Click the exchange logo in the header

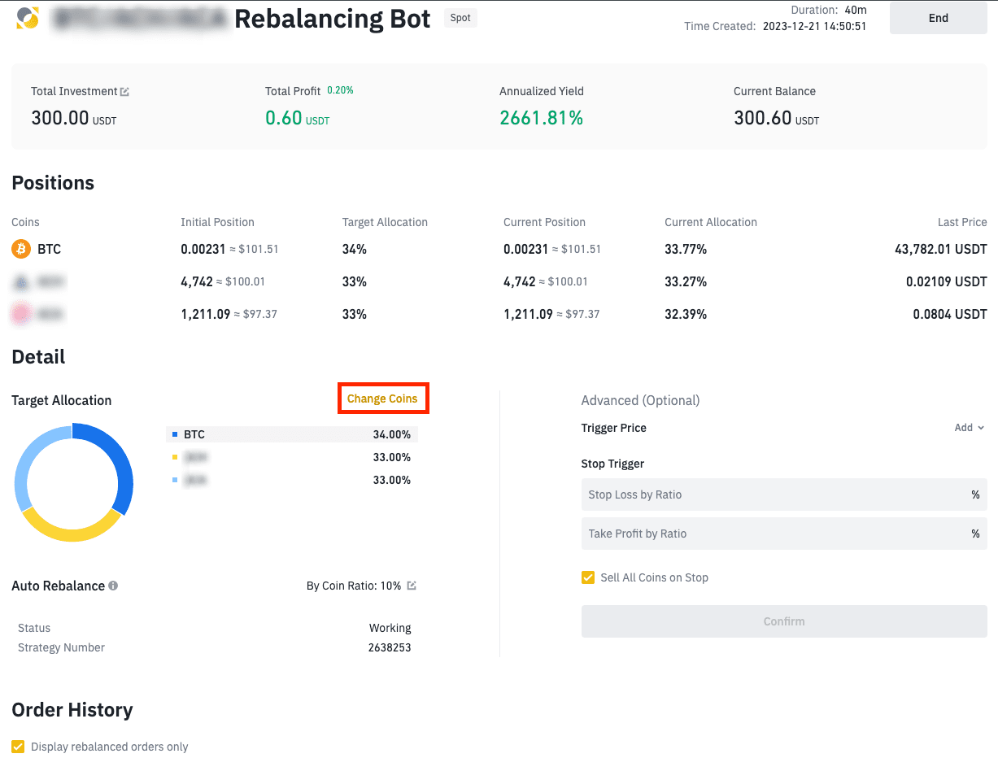(28, 17)
